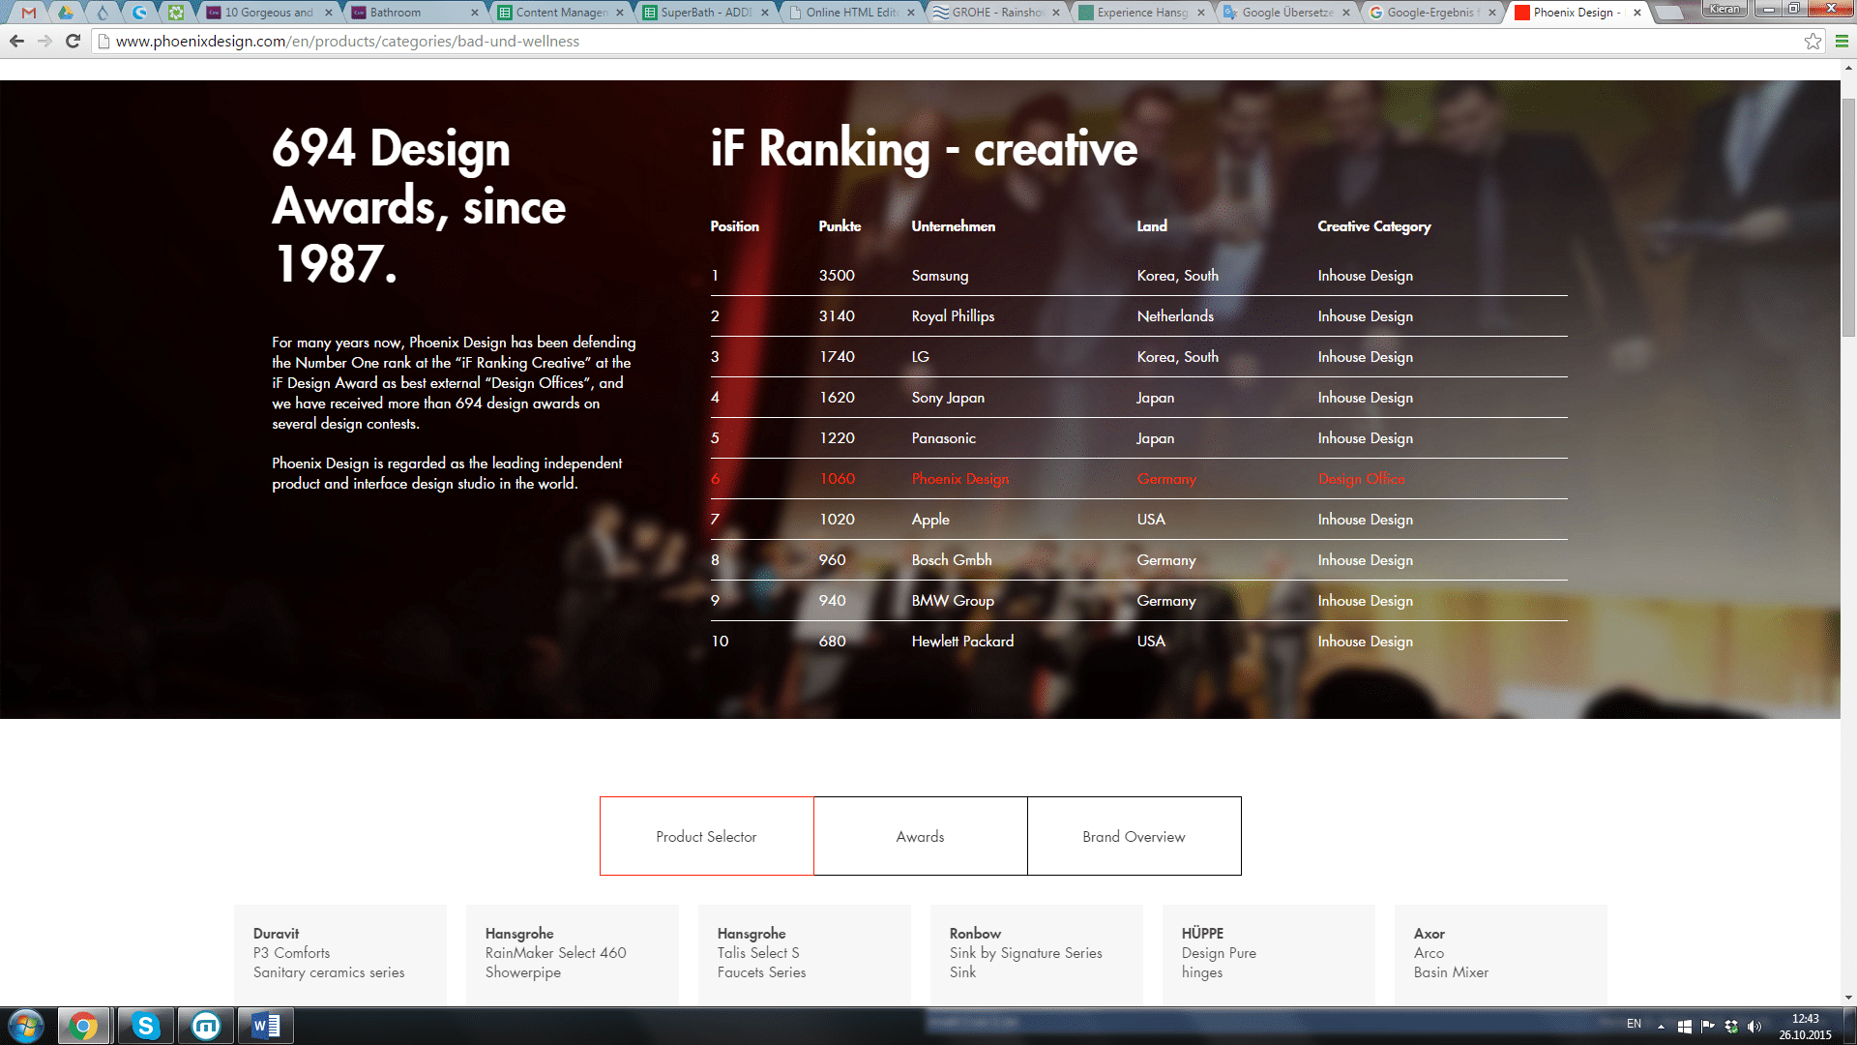
Task: Switch to the Online HTML Editor tab
Action: pyautogui.click(x=850, y=13)
